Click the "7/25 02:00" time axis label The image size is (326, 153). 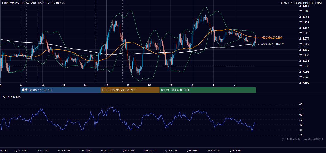[214, 150]
